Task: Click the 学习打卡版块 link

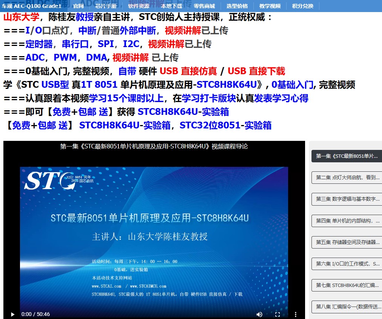Action: [209, 98]
